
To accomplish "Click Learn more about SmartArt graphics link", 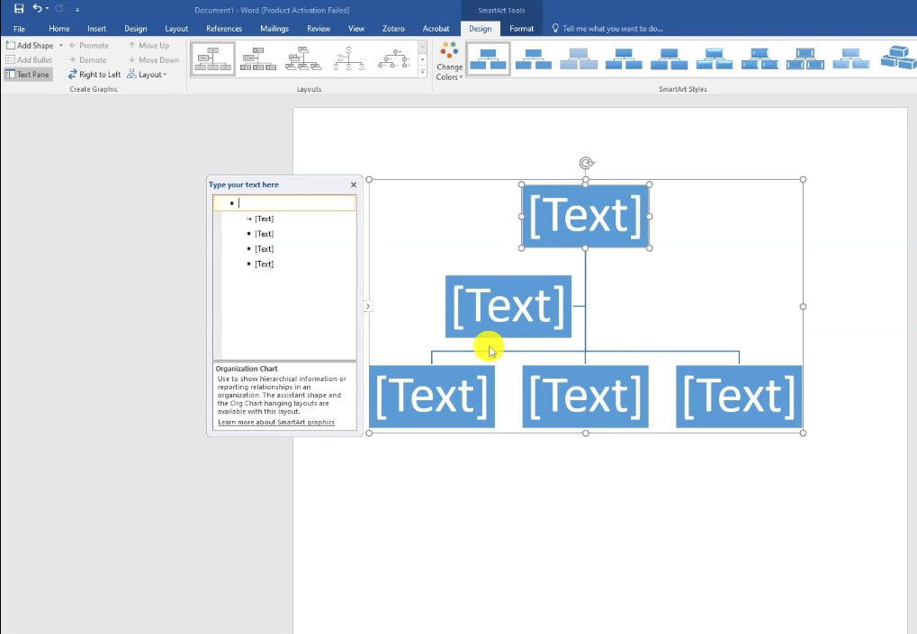I will (x=275, y=422).
